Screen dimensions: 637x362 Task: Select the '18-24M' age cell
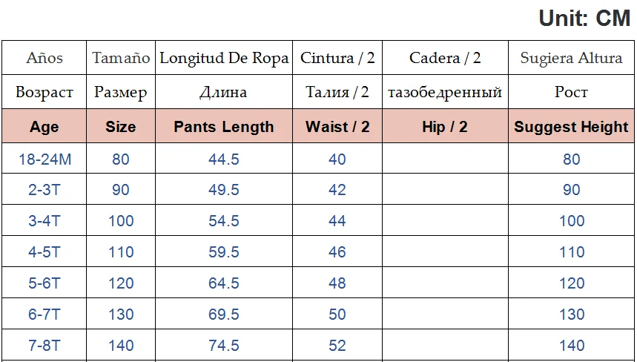point(44,159)
